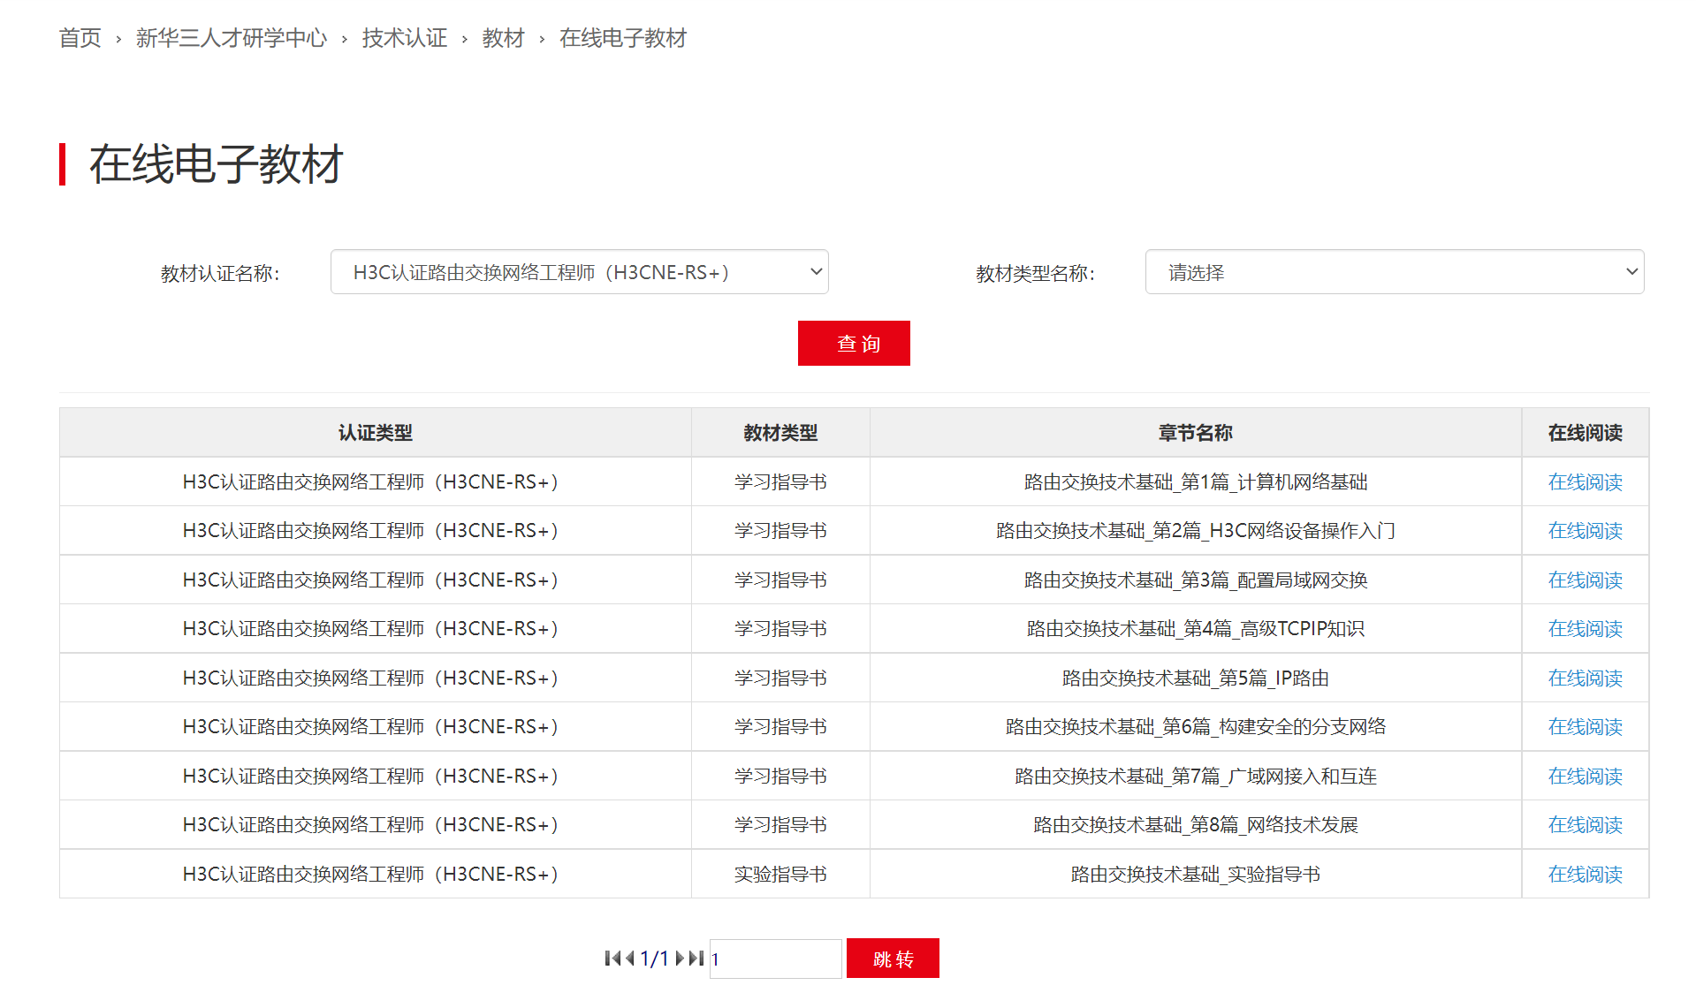Select chapter cell 路由交换技术基础_第5篇_IP路由
This screenshot has height=1008, width=1696.
(x=1196, y=678)
